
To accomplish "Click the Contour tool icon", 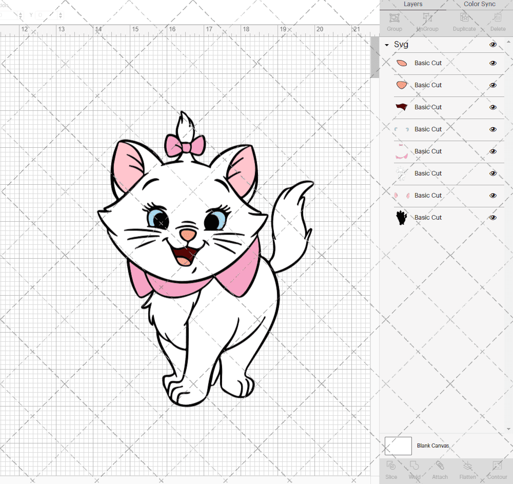I will pos(497,466).
